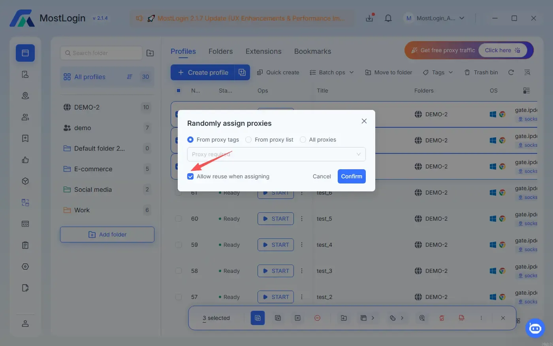Click Cancel in the dialog
This screenshot has width=553, height=346.
(x=322, y=176)
